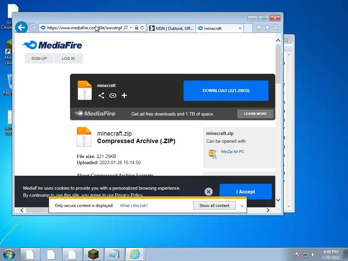This screenshot has height=261, width=348.
Task: Open Internet Explorer Home icon
Action: tap(259, 28)
